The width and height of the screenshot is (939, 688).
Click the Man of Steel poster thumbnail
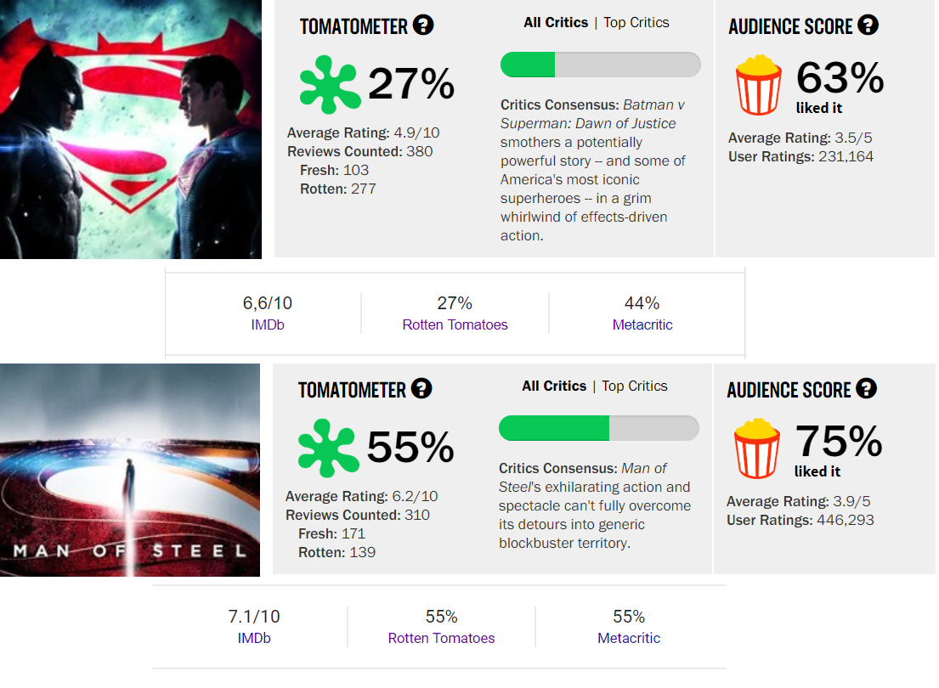[130, 470]
